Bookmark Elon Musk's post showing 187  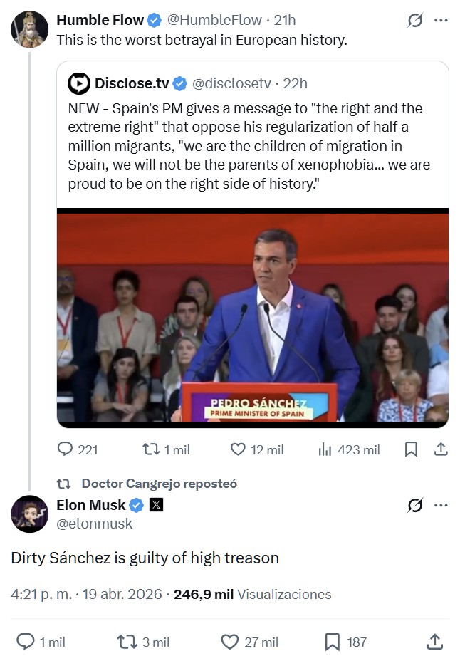(x=333, y=642)
